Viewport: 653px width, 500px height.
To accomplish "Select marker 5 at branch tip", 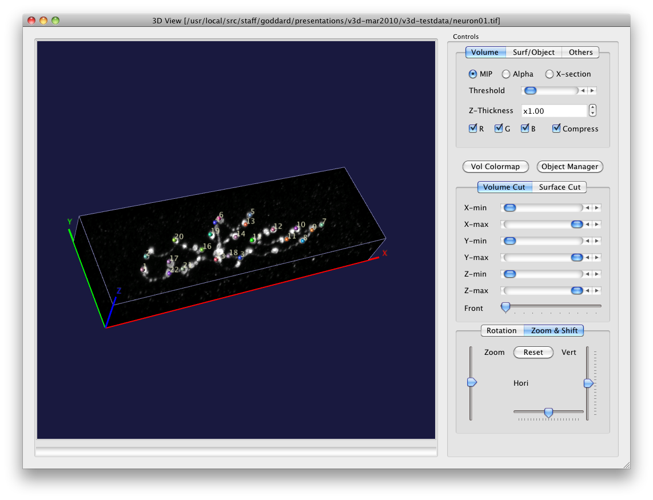I will coord(249,215).
